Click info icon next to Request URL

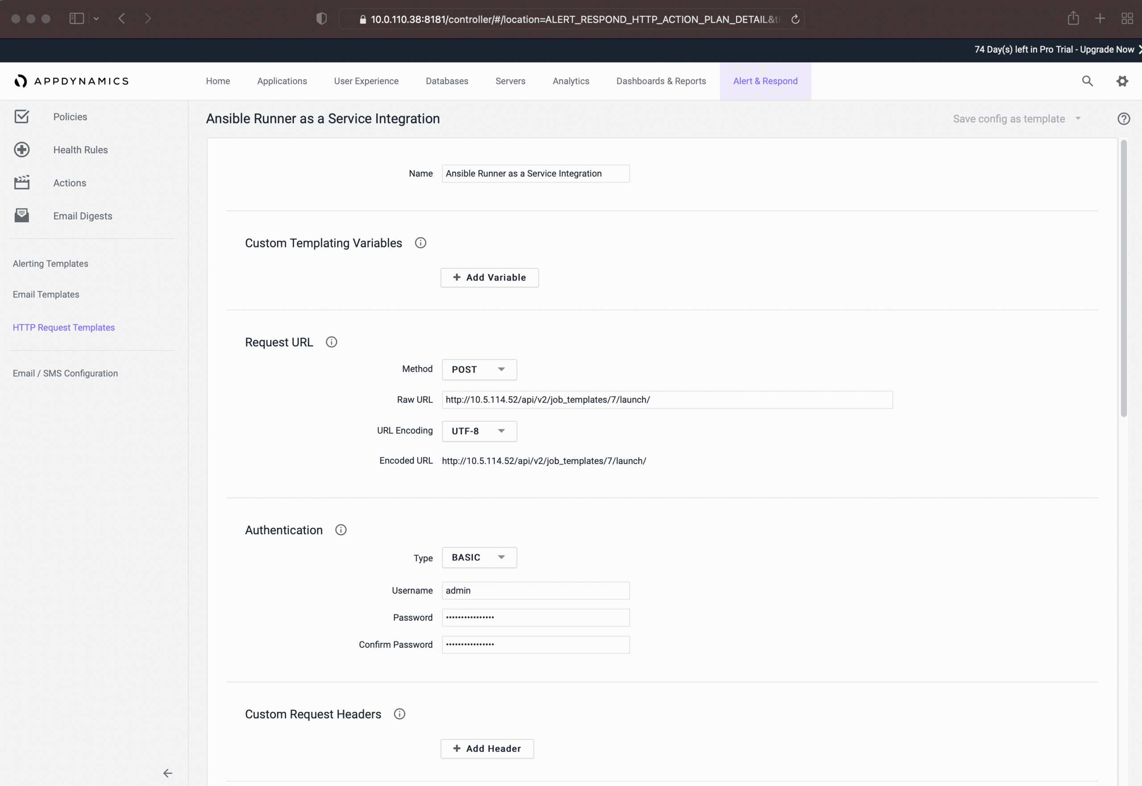tap(331, 342)
